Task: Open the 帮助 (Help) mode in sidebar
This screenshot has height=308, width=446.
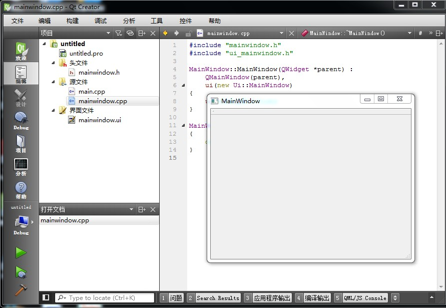Action: pos(21,190)
